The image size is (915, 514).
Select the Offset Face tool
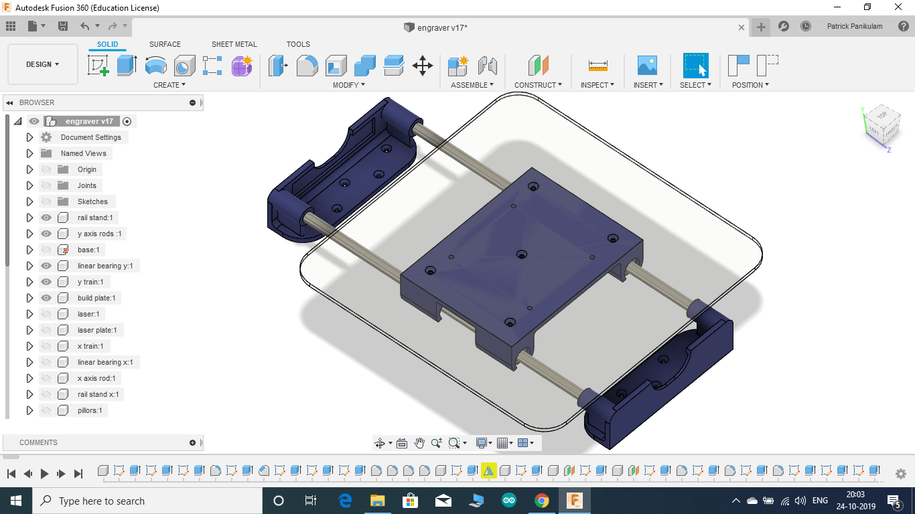(x=393, y=66)
